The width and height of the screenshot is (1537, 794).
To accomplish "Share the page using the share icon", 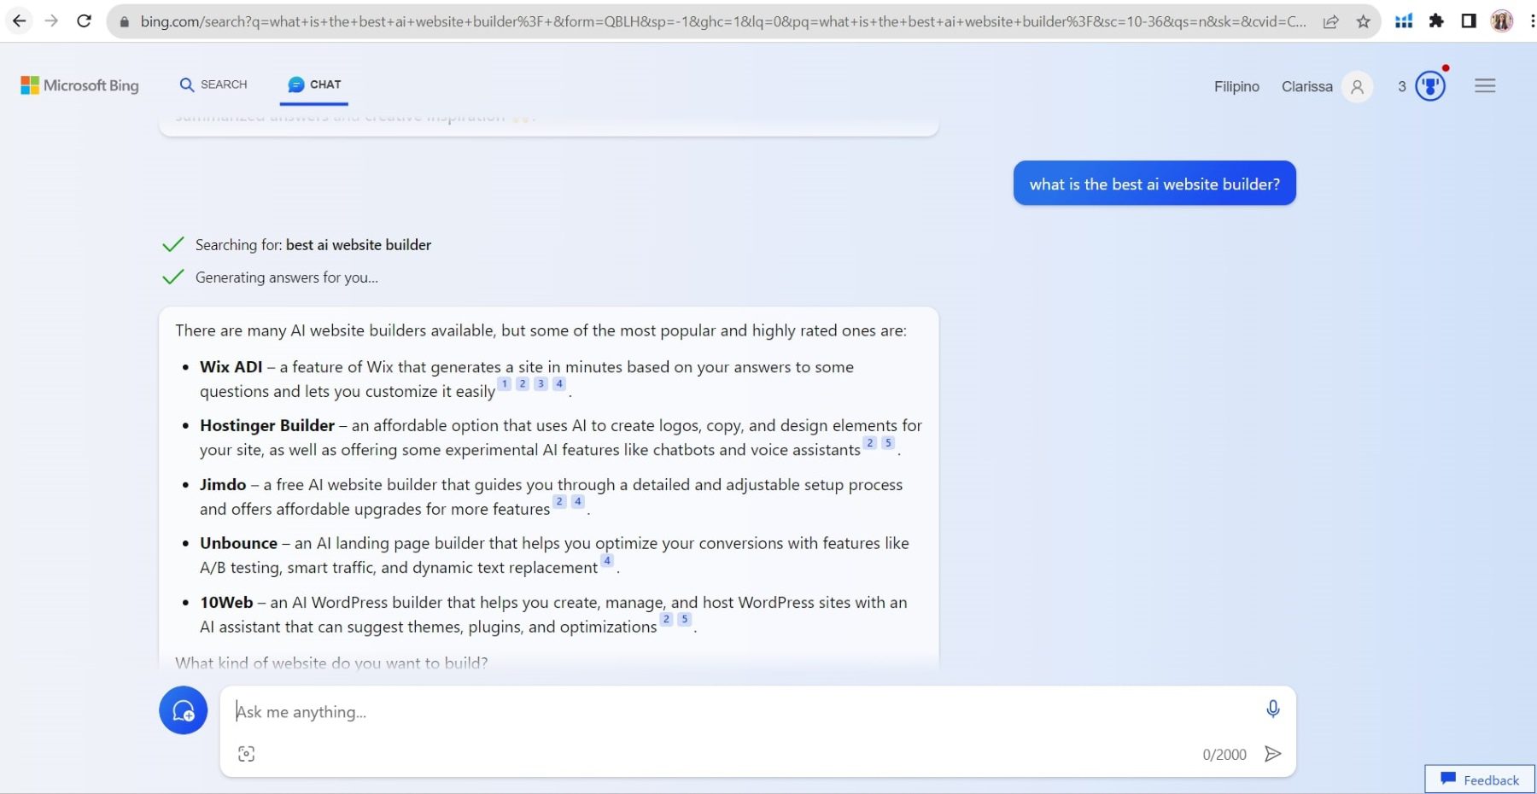I will [x=1334, y=20].
